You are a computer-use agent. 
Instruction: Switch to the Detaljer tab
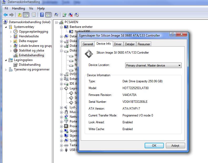(x=130, y=44)
